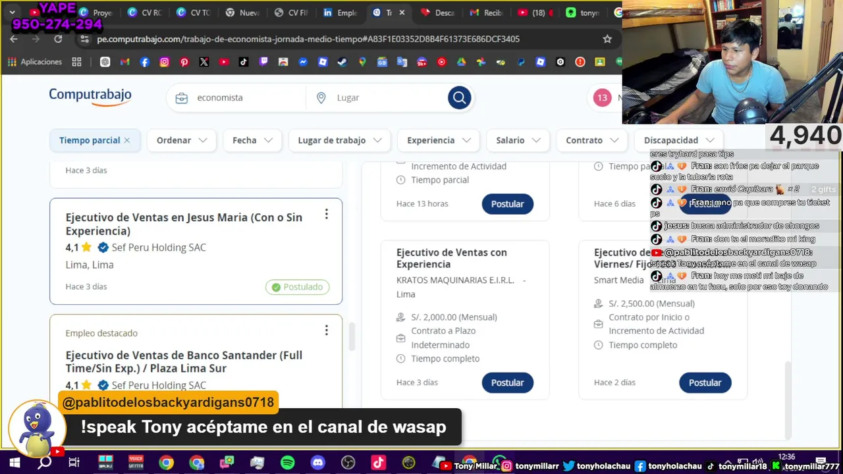Image resolution: width=843 pixels, height=474 pixels.
Task: Open the Windows Start menu
Action: point(14,463)
